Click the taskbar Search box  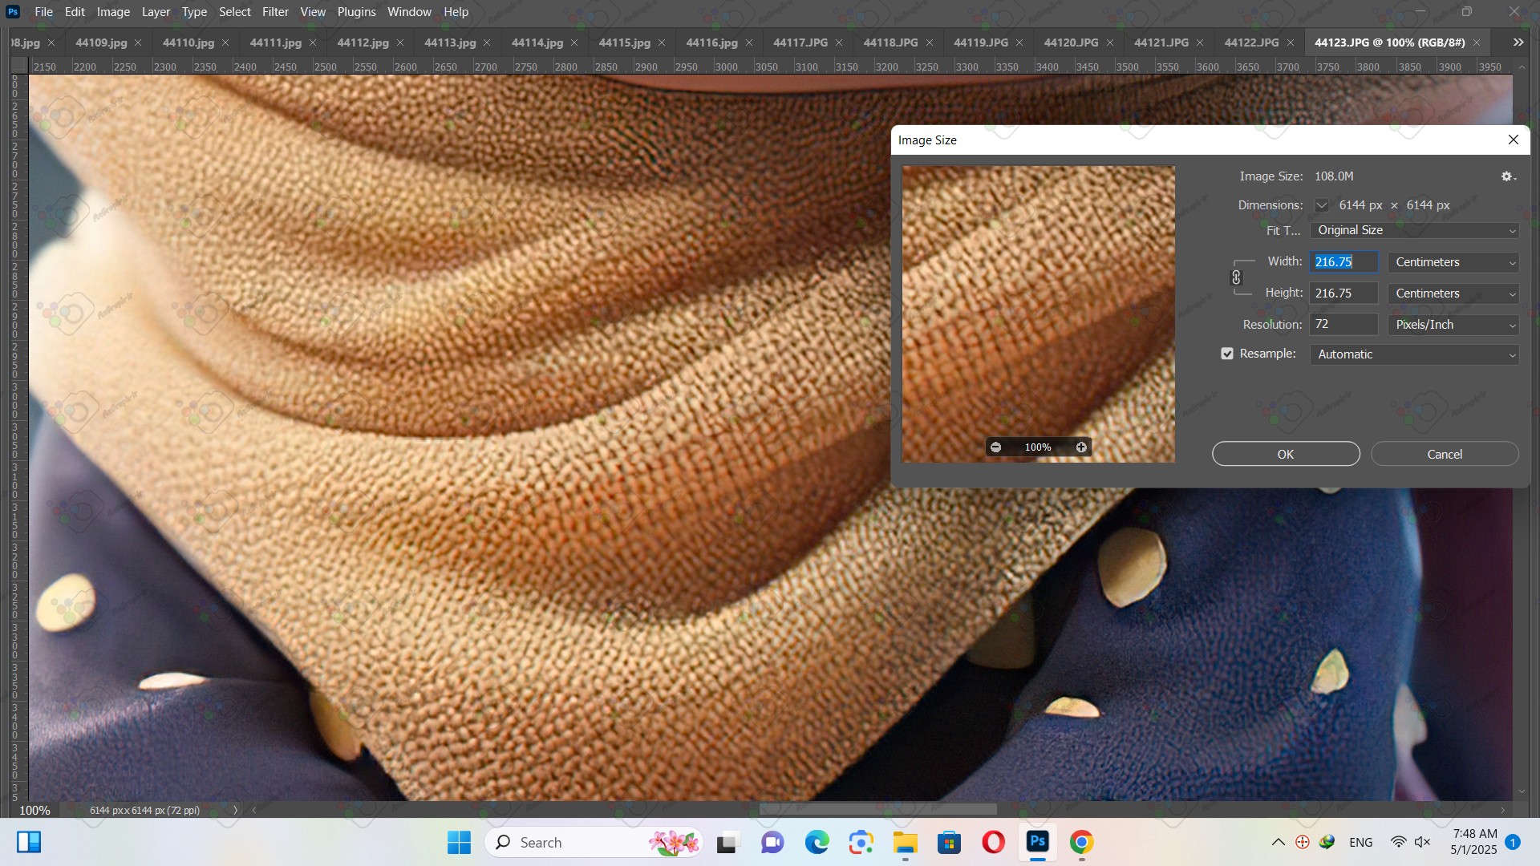tap(594, 842)
